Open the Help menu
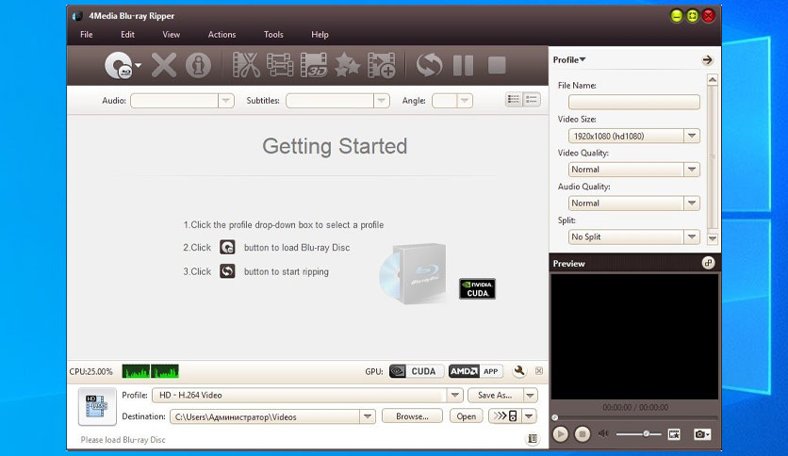 (x=320, y=35)
